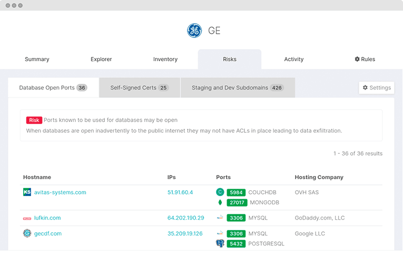
Task: Click the MongoDB leaf icon
Action: [220, 202]
